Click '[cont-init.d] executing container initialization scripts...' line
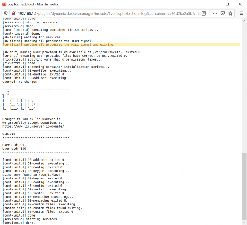The width and height of the screenshot is (247, 225). pyautogui.click(x=56, y=67)
